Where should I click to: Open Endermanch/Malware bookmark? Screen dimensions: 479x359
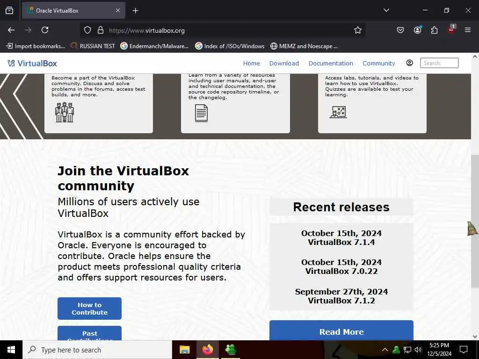154,46
